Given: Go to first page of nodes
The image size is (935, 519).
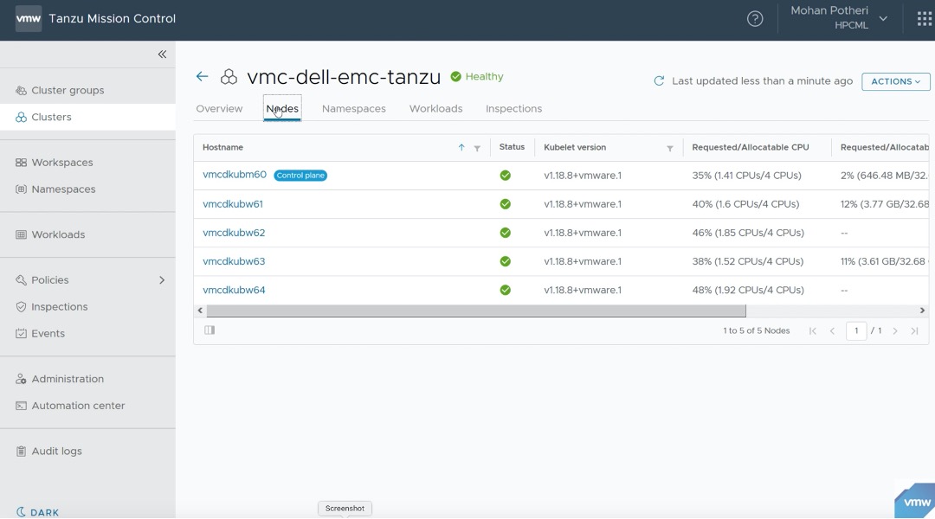Looking at the screenshot, I should pyautogui.click(x=813, y=330).
